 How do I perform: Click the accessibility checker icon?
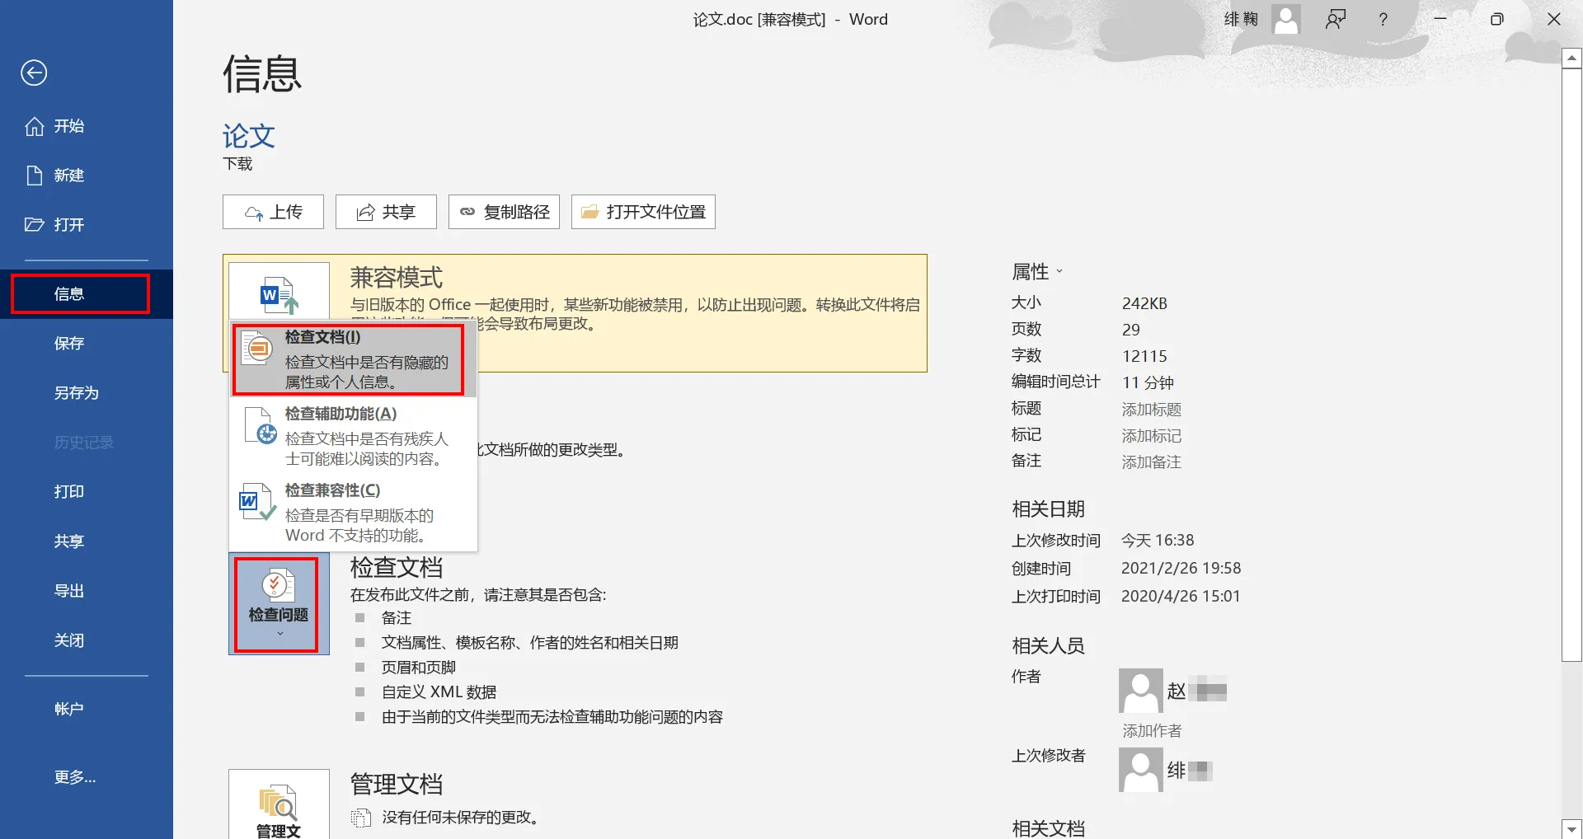[261, 426]
